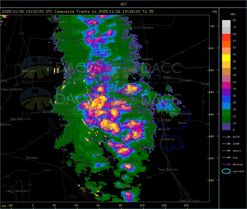
Task: Click the Cda_Amarilla label
Action: [x=21, y=119]
